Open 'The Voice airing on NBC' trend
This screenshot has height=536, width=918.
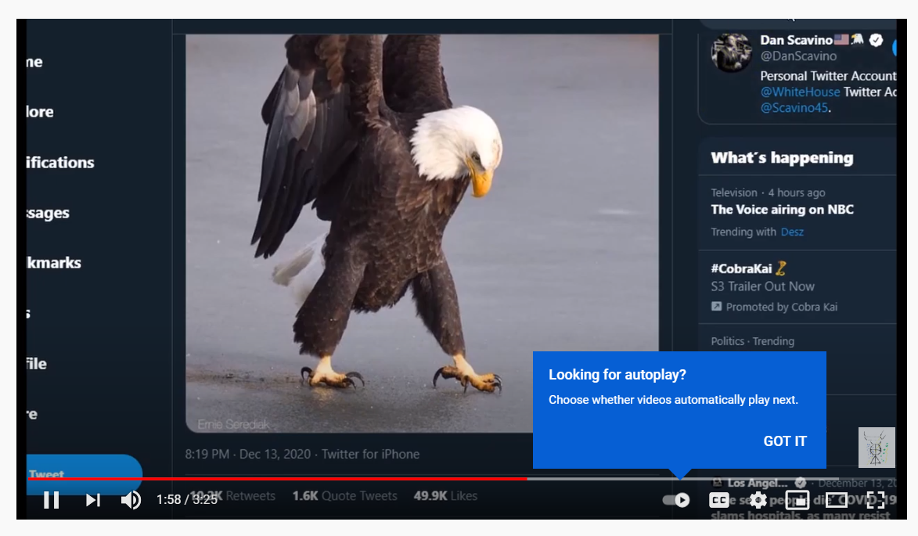pos(782,210)
